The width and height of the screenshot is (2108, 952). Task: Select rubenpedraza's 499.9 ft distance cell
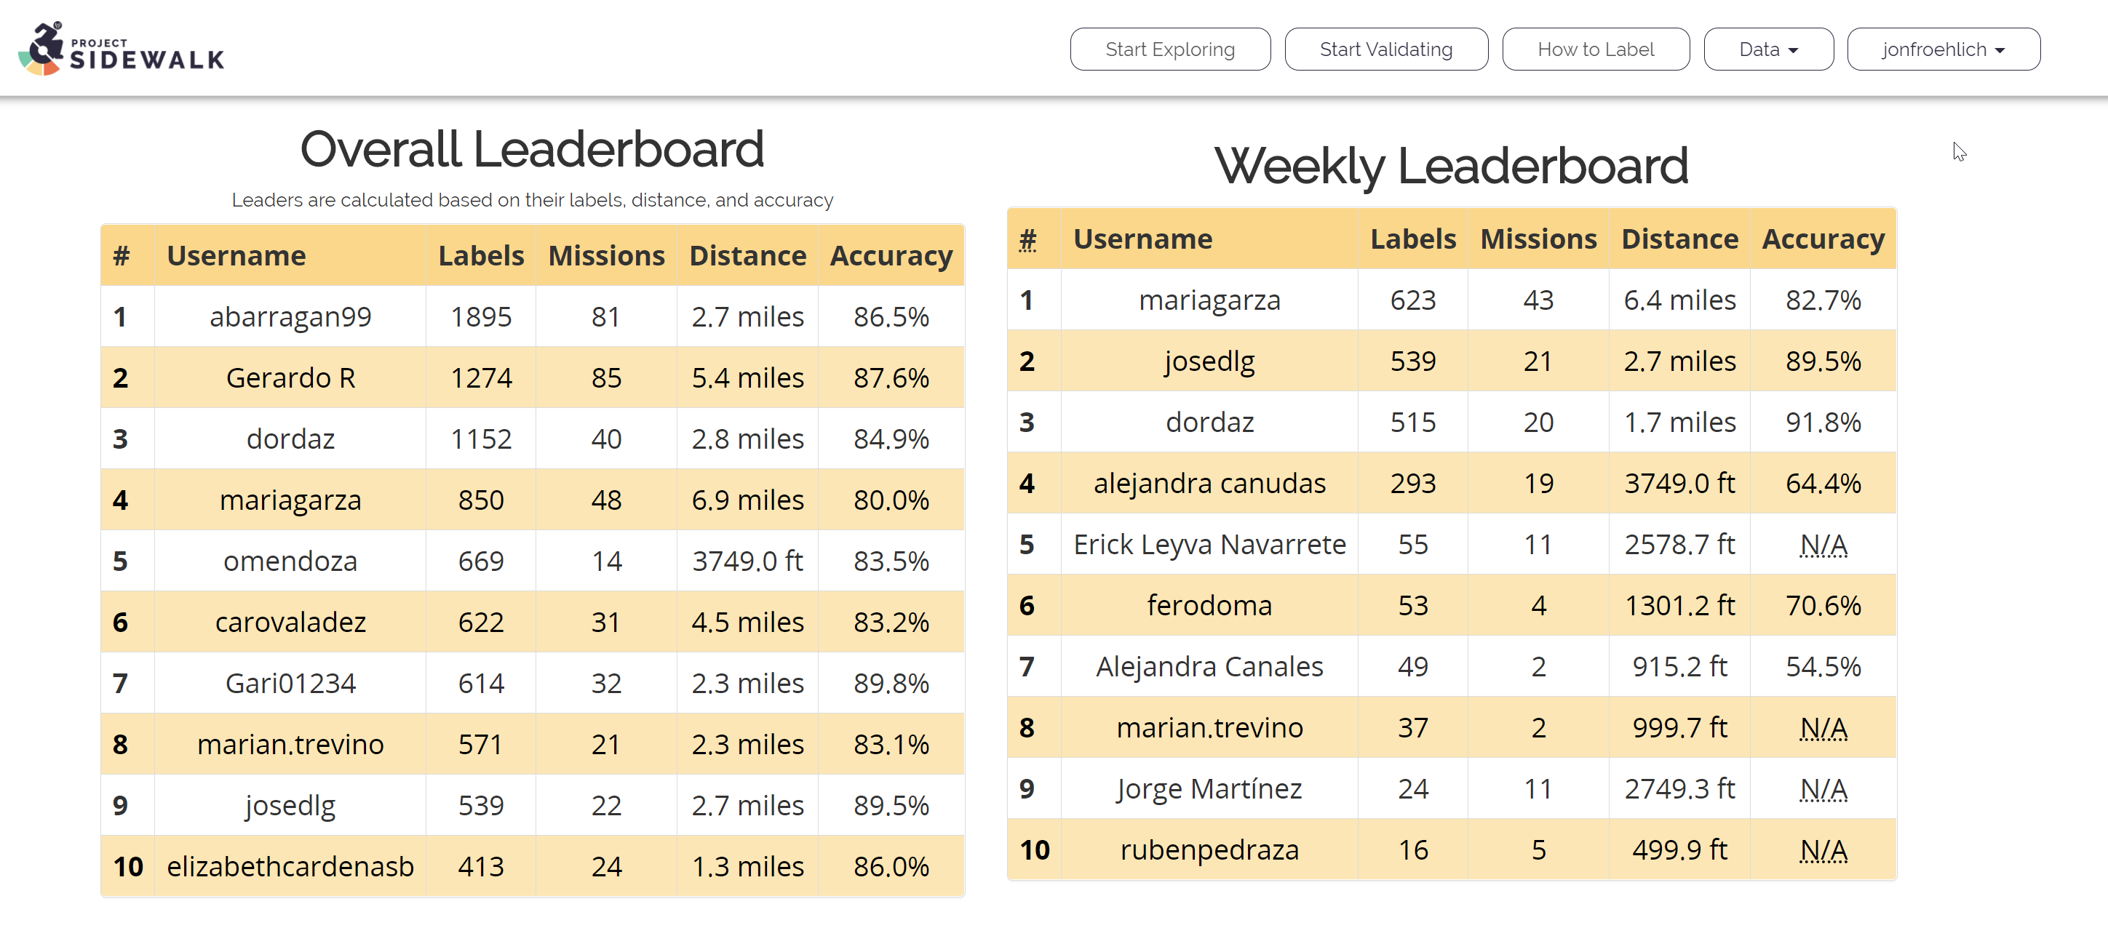[x=1679, y=849]
